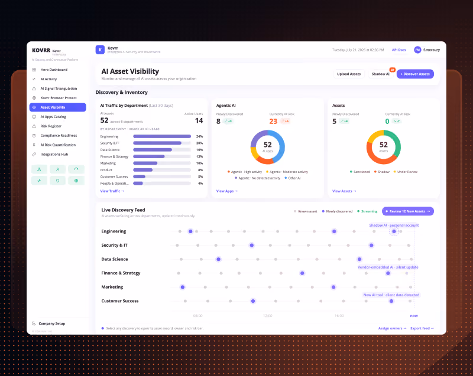Click the Engineering usage bar at 24%
The image size is (473, 376).
pyautogui.click(x=162, y=136)
